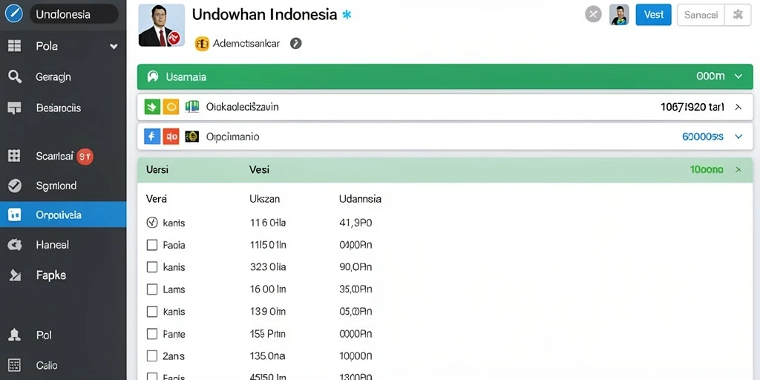Select Besarocils in the sidebar
The height and width of the screenshot is (380, 760).
click(x=63, y=108)
